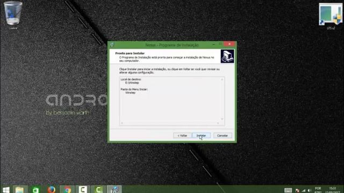
Task: Click the 'Pronto para Instalar' heading
Action: pyautogui.click(x=130, y=53)
